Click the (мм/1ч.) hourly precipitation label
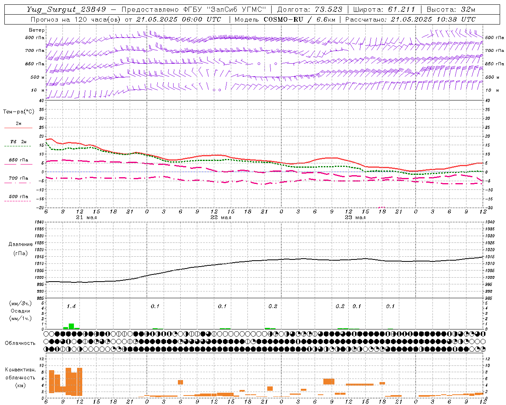Image resolution: width=506 pixels, height=405 pixels. point(20,318)
